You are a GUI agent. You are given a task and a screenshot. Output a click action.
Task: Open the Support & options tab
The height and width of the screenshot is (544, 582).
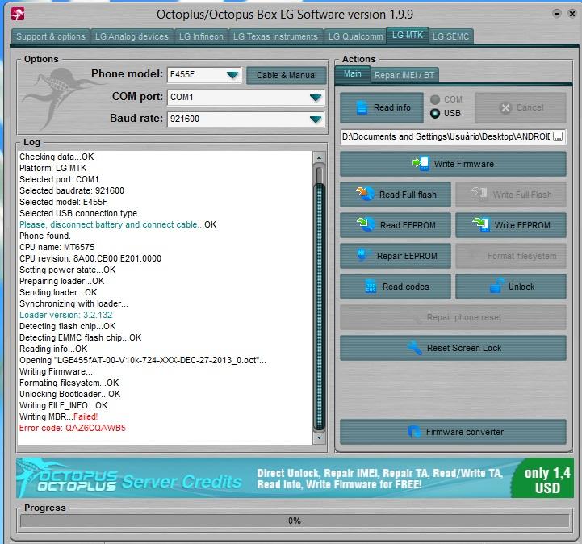tap(51, 36)
